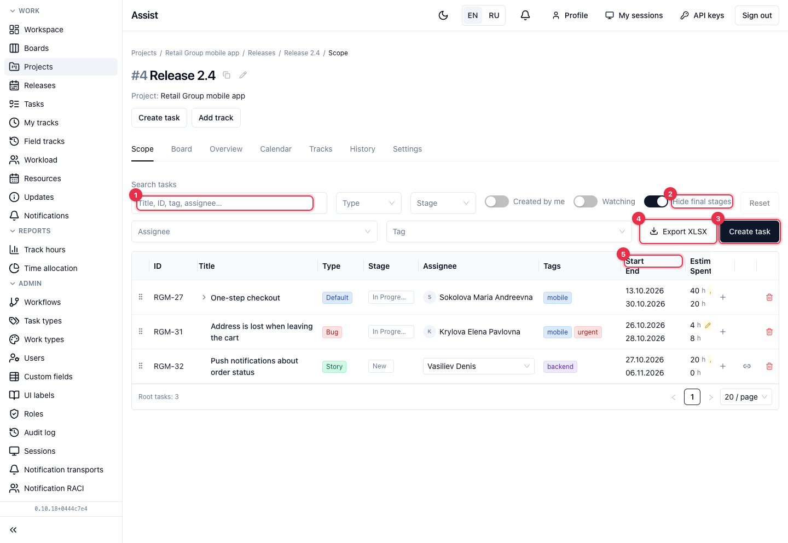The width and height of the screenshot is (788, 543).
Task: Switch the interface language to RU
Action: point(494,15)
